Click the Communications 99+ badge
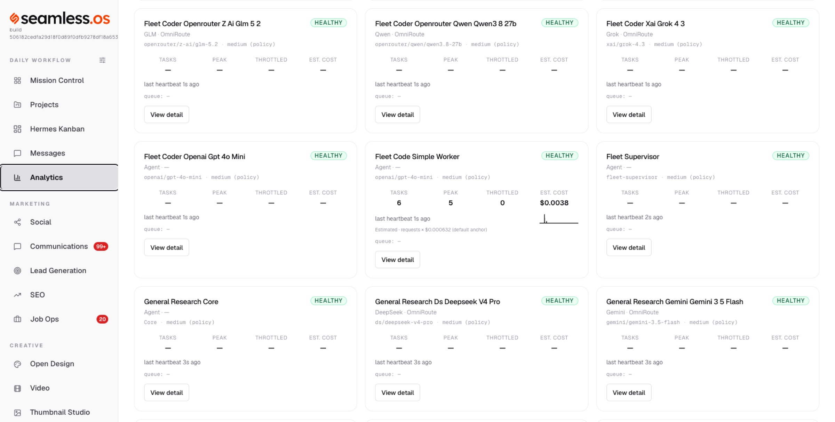835x422 pixels. pyautogui.click(x=101, y=246)
